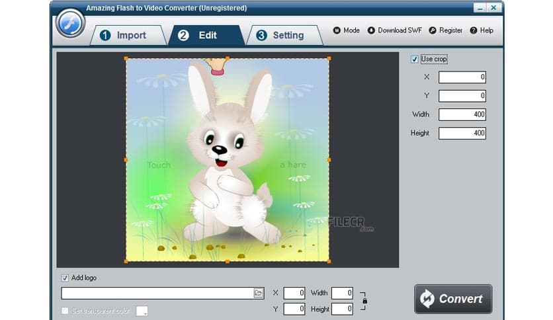
Task: Click the Convert button
Action: [x=453, y=299]
